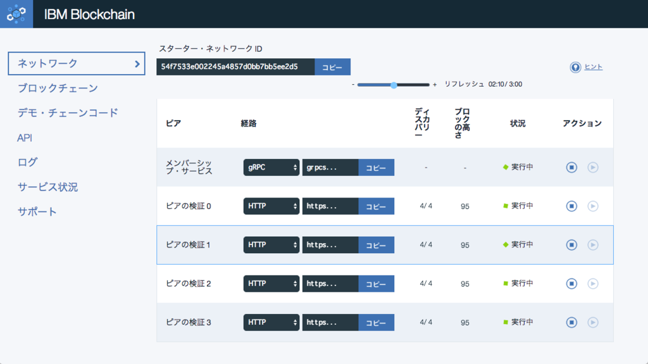Start ピアの検証 0
The width and height of the screenshot is (648, 364).
tap(592, 206)
